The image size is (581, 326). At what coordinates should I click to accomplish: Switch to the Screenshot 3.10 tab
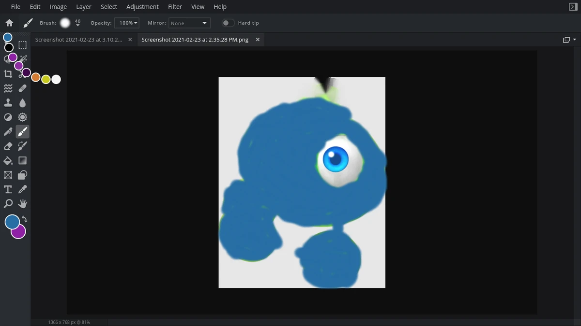[77, 40]
